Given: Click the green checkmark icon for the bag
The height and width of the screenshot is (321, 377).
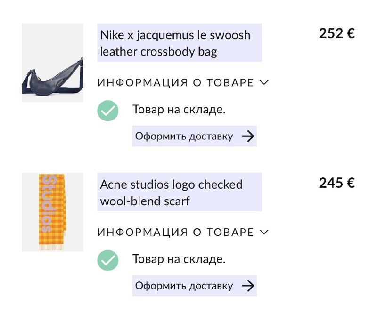Looking at the screenshot, I should [x=108, y=111].
